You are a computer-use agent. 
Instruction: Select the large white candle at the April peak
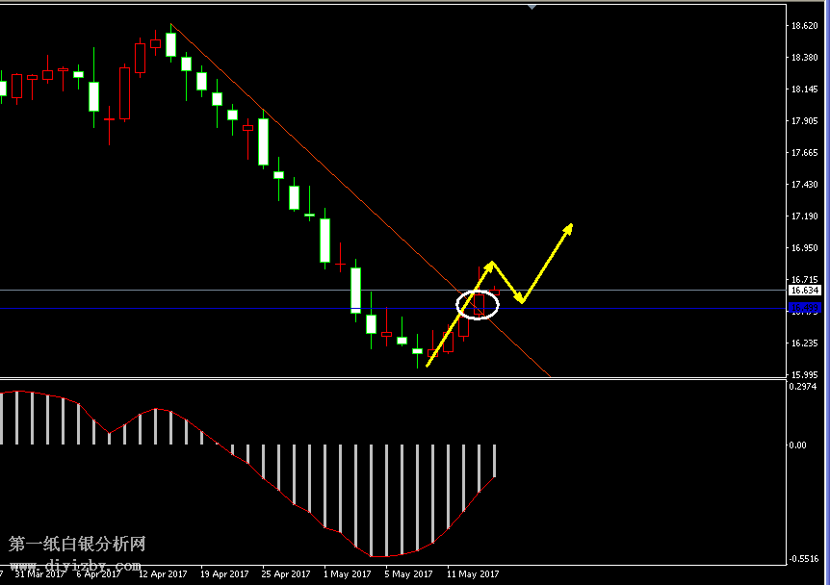[x=171, y=45]
